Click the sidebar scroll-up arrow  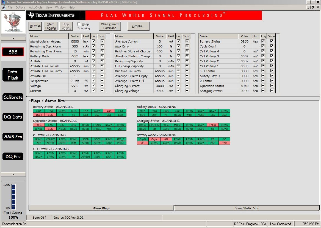pos(13,39)
